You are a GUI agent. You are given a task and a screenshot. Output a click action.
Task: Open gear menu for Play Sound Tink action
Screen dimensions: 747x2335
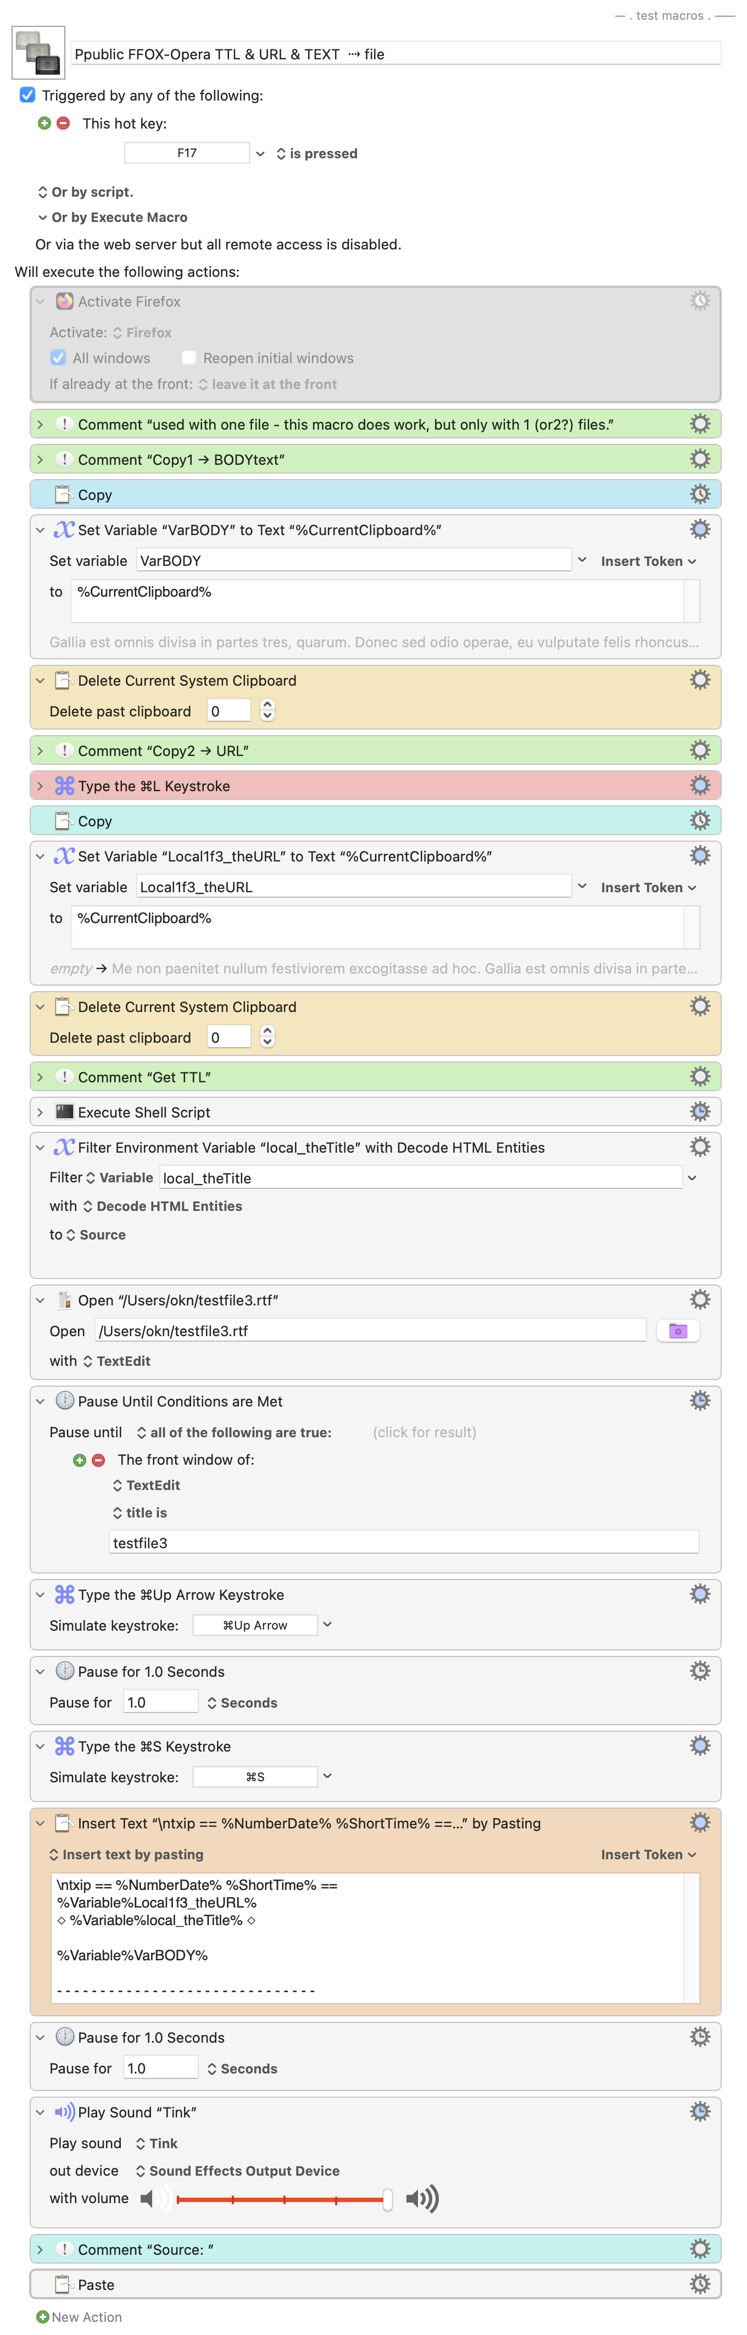point(699,2111)
